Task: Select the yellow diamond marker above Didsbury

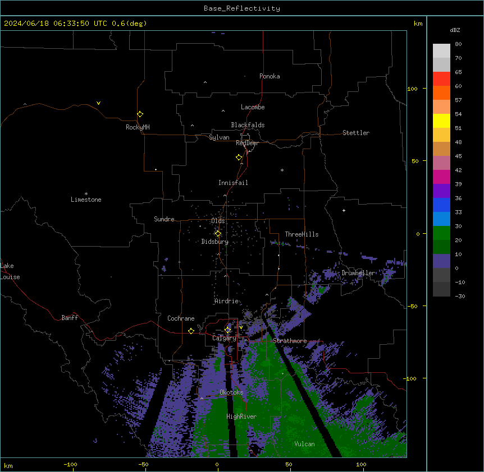Action: [218, 234]
